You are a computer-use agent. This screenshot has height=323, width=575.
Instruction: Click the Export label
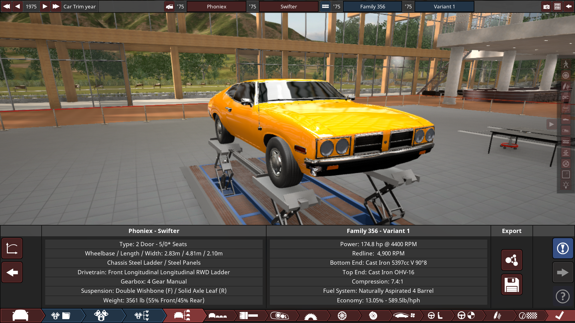(x=512, y=231)
